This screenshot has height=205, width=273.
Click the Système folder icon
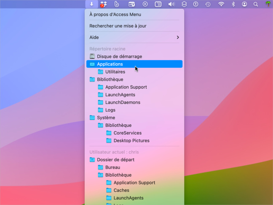(92, 118)
